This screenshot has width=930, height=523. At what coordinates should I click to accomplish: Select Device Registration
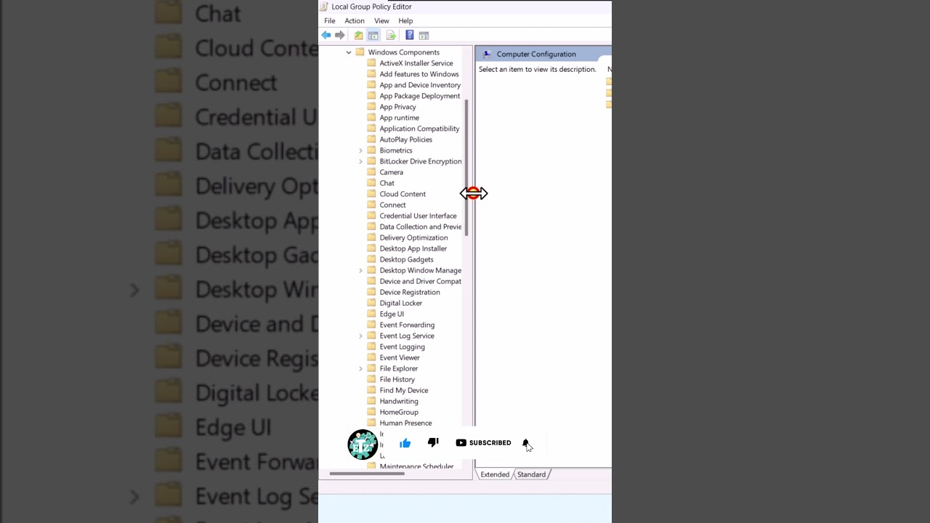[x=410, y=292]
